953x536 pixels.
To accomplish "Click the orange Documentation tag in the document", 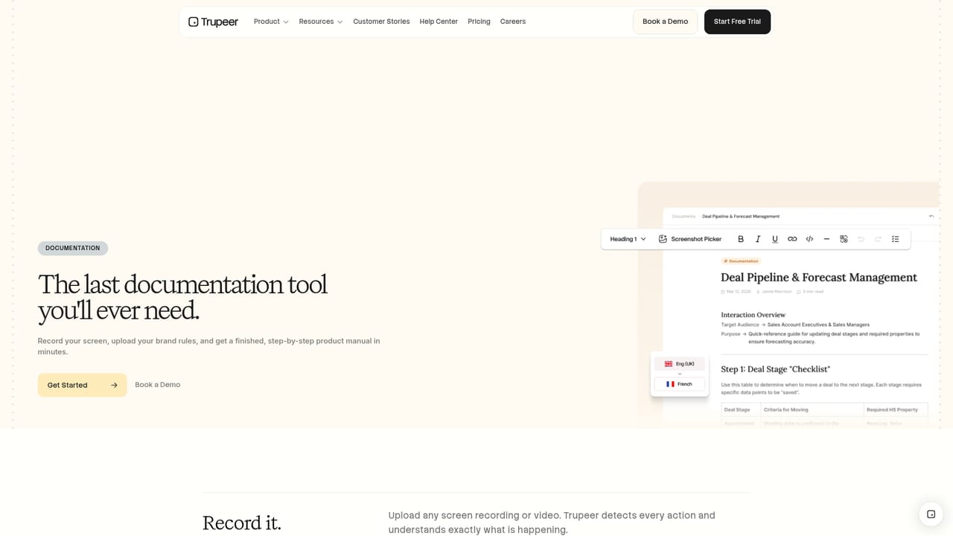I will (x=741, y=261).
